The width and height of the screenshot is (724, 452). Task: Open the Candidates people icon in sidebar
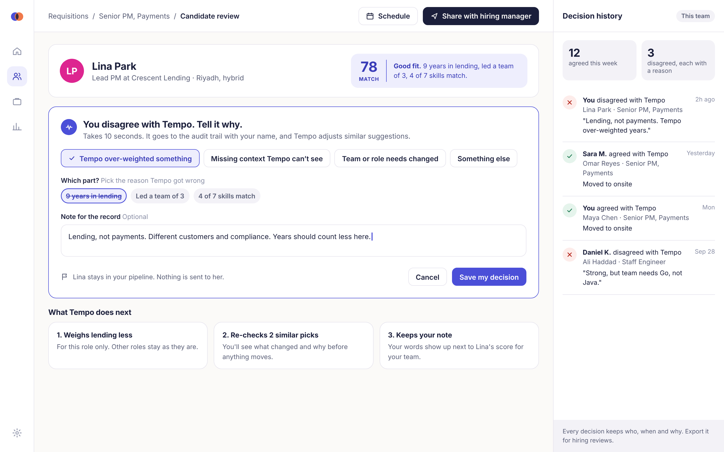pyautogui.click(x=17, y=77)
